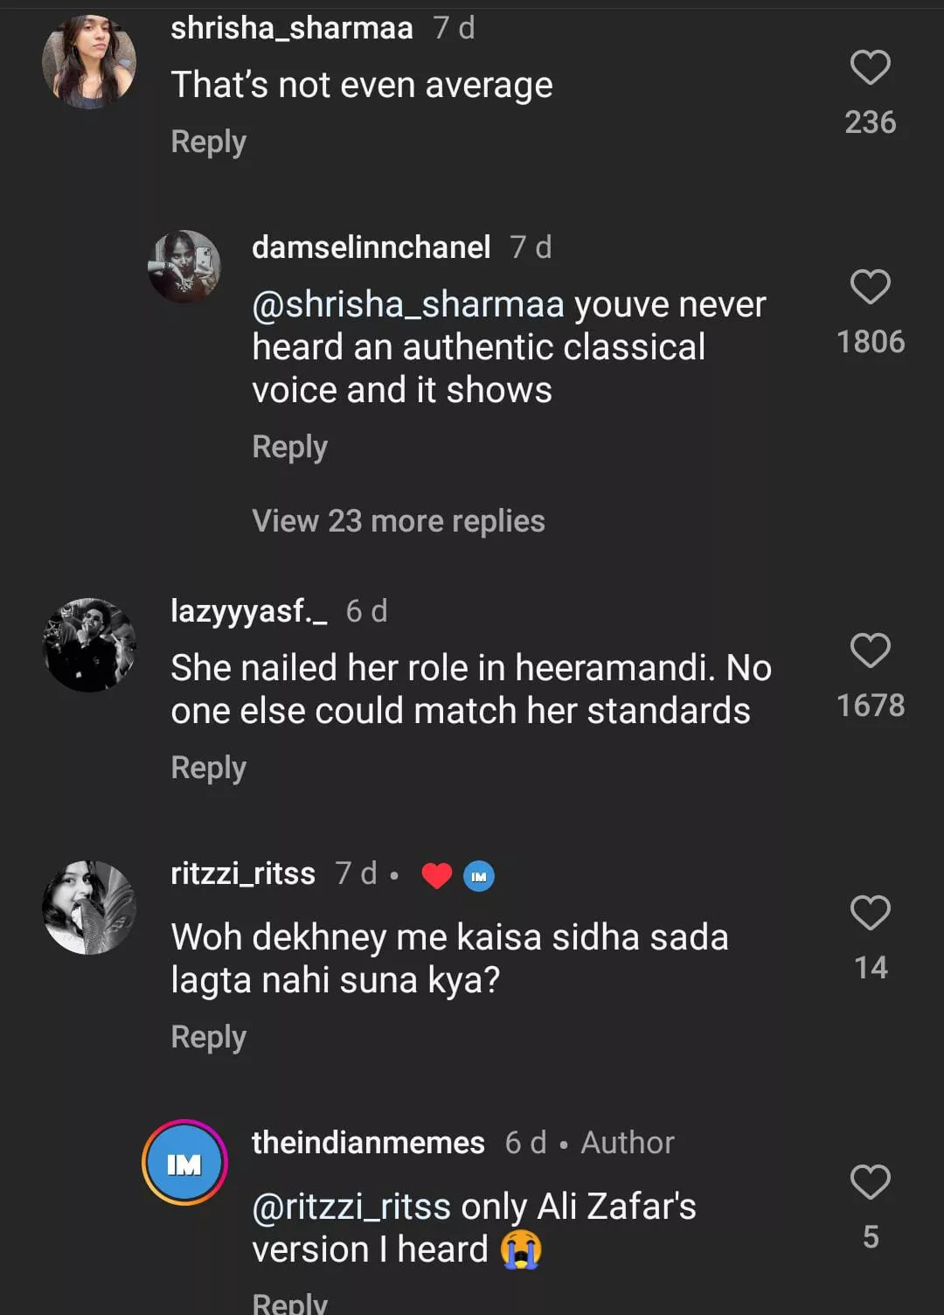Reply to shrisha_sharmaa's comment
Image resolution: width=944 pixels, height=1315 pixels.
[208, 142]
